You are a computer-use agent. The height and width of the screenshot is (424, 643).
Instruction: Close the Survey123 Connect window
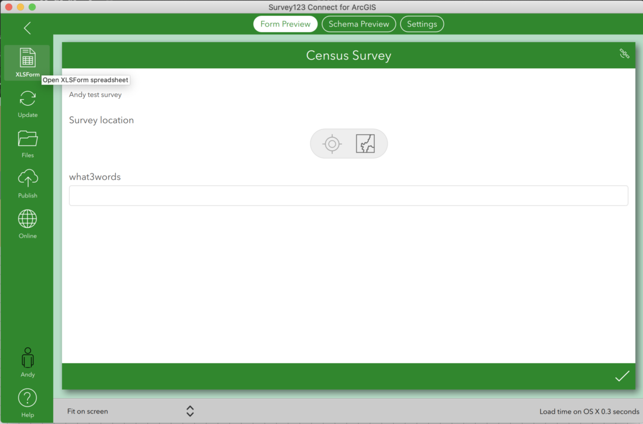point(9,7)
